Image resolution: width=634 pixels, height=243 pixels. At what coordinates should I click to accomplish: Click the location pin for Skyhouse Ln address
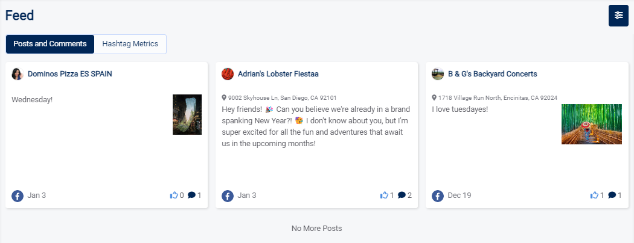click(225, 97)
